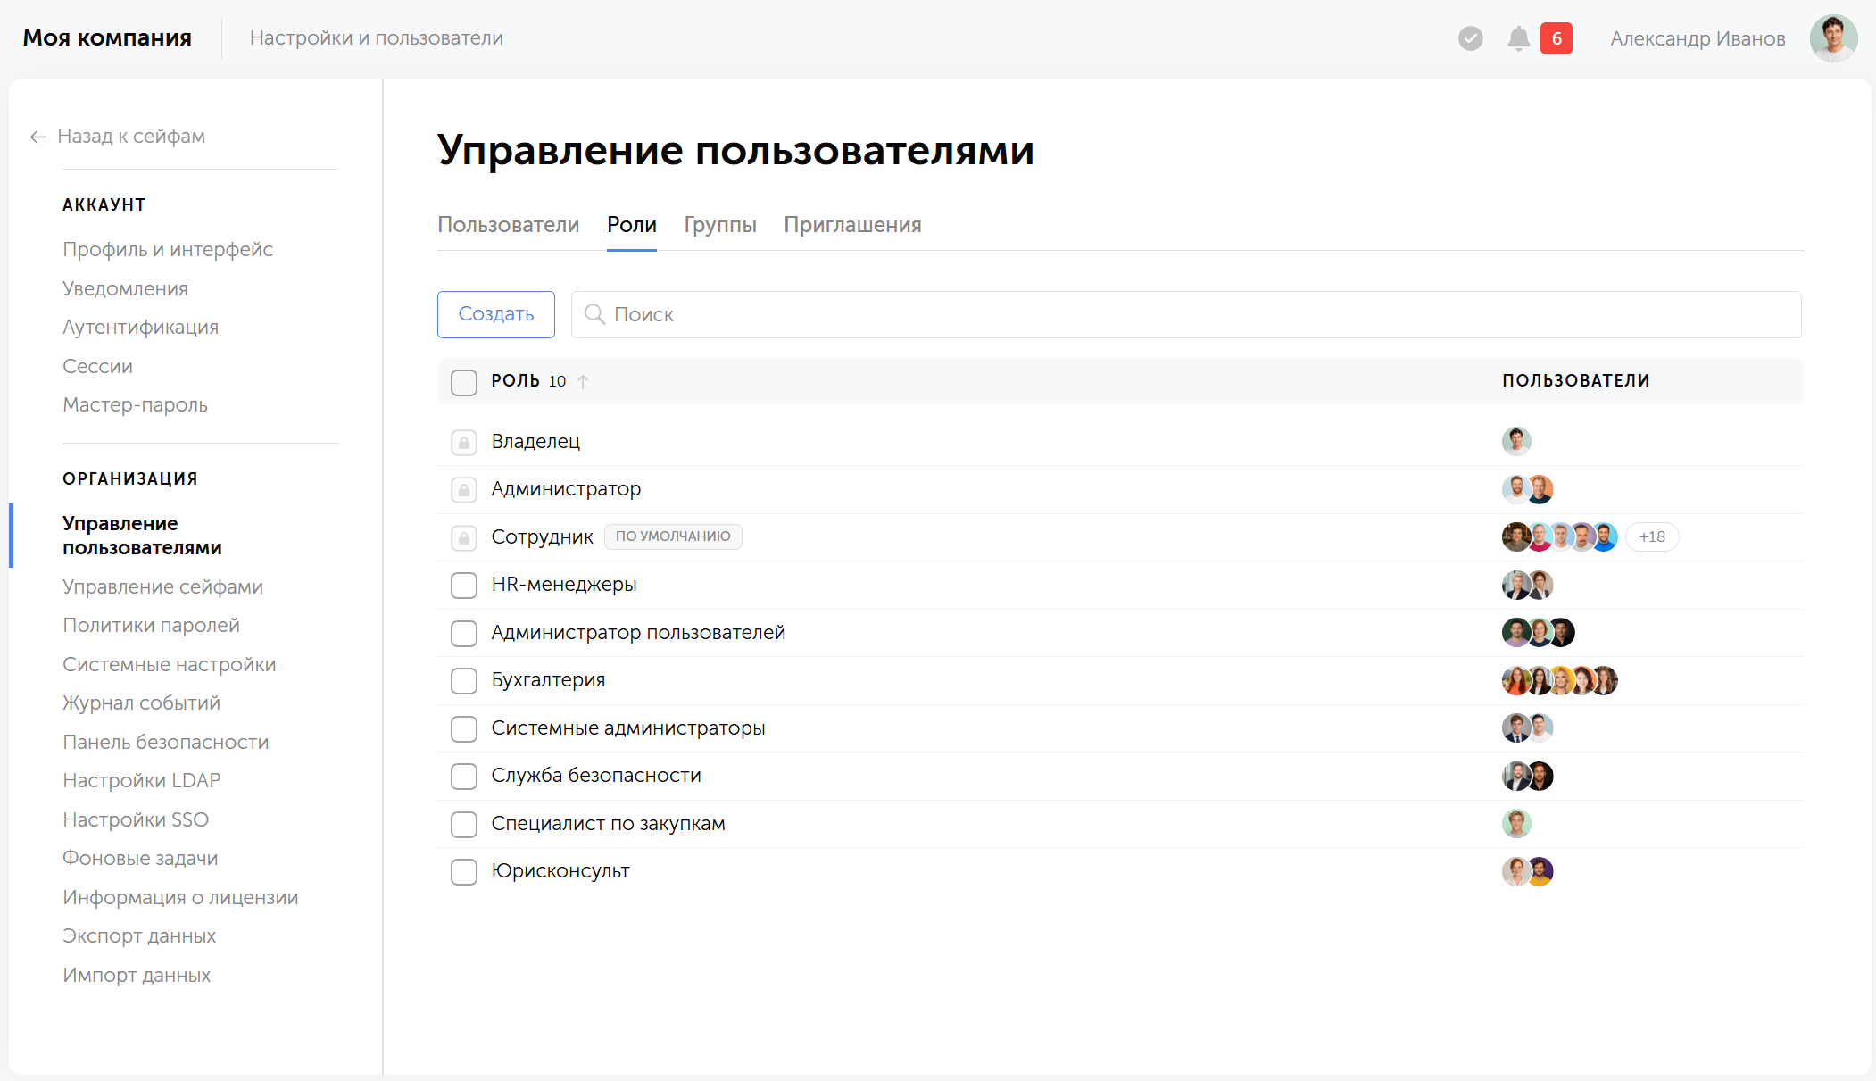Screen dimensions: 1876x1081
Task: Click the lock icon beside Администратор
Action: pos(464,489)
